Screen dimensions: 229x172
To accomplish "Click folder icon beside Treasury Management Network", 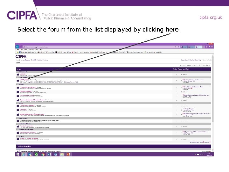I will coord(18,100).
